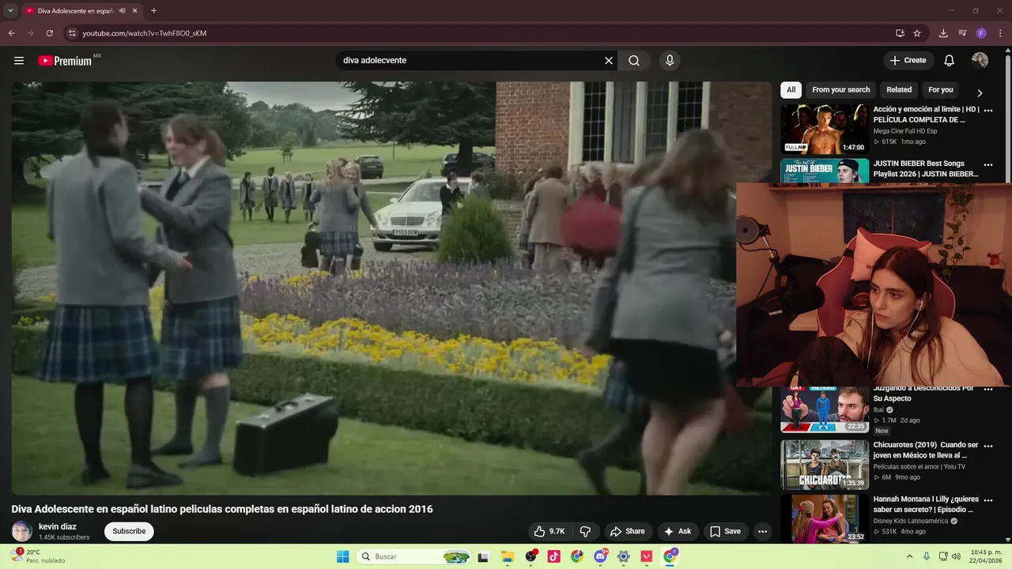
Task: Open Acción y emoción al límite thumbnail
Action: (825, 129)
